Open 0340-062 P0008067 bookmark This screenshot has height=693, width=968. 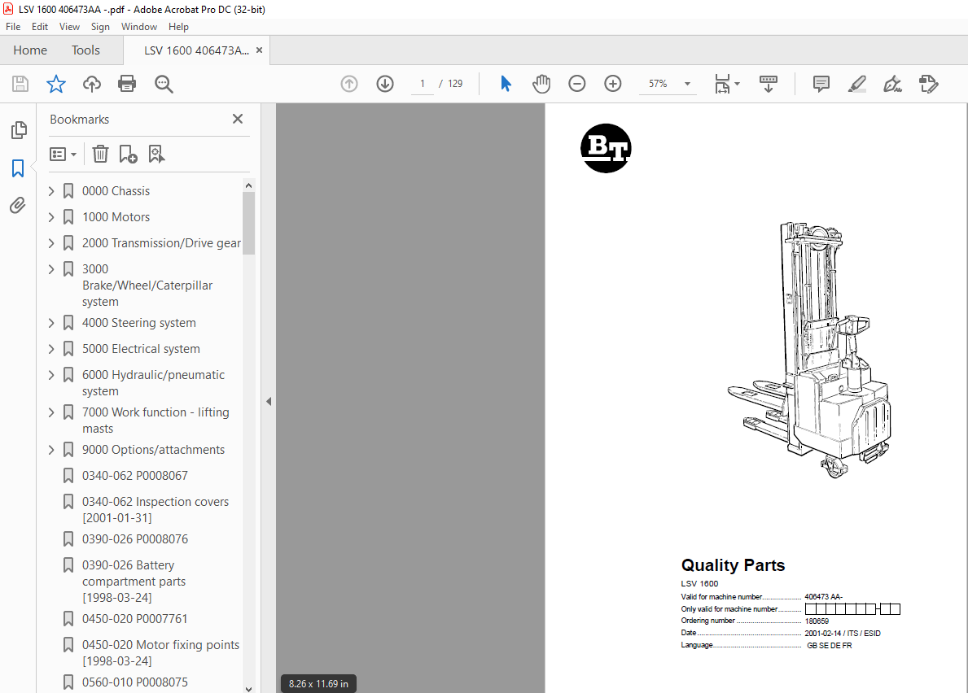(x=134, y=476)
